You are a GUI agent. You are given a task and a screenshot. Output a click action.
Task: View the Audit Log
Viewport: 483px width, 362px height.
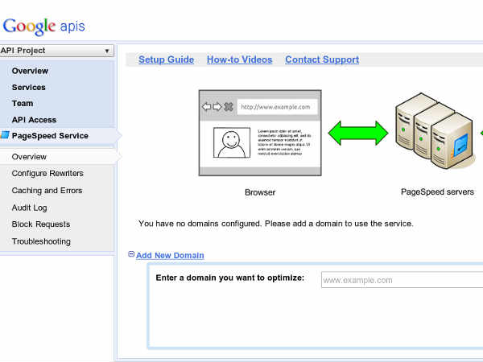click(30, 208)
